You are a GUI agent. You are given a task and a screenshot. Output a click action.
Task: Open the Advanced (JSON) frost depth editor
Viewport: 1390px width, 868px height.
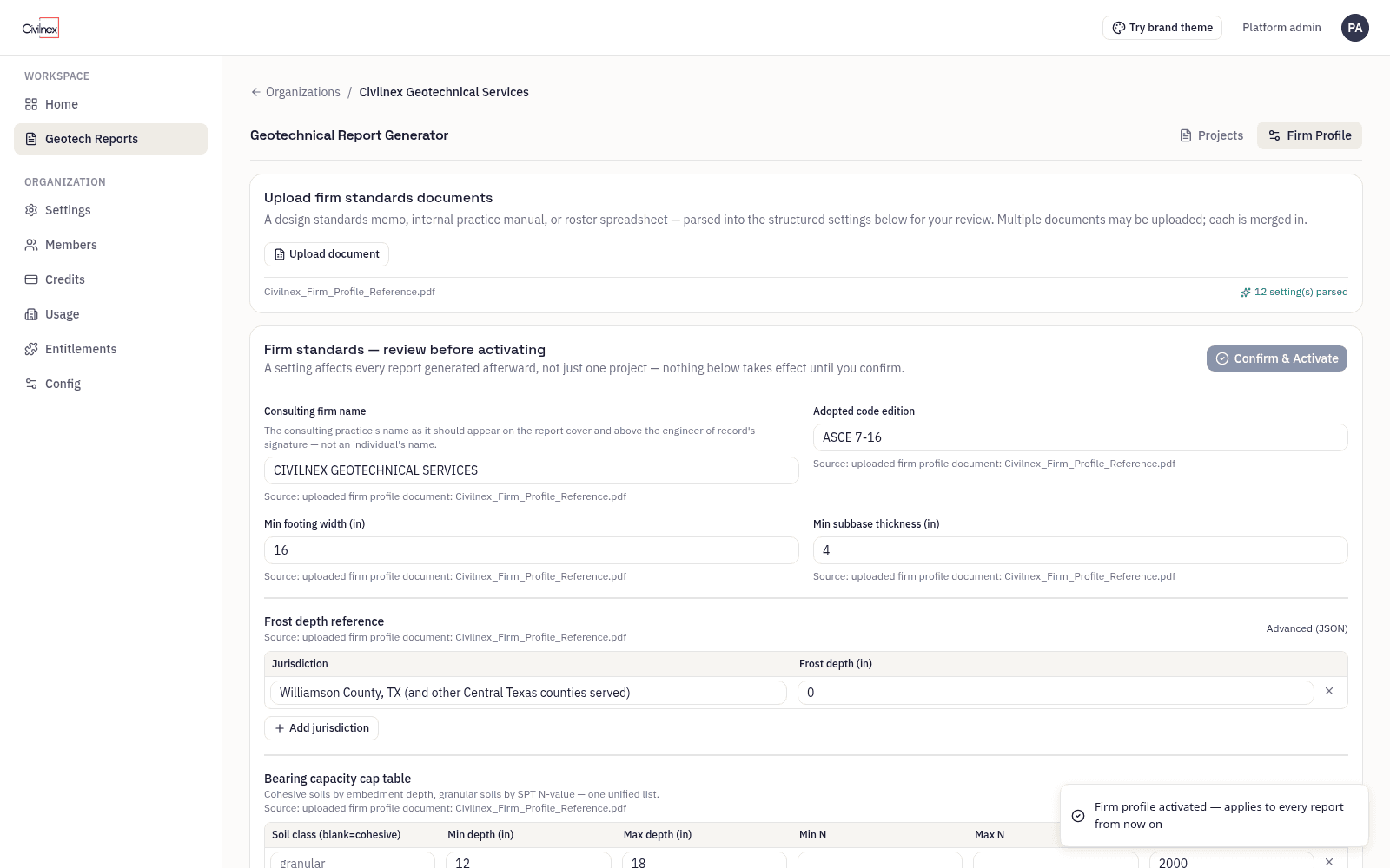click(1307, 628)
